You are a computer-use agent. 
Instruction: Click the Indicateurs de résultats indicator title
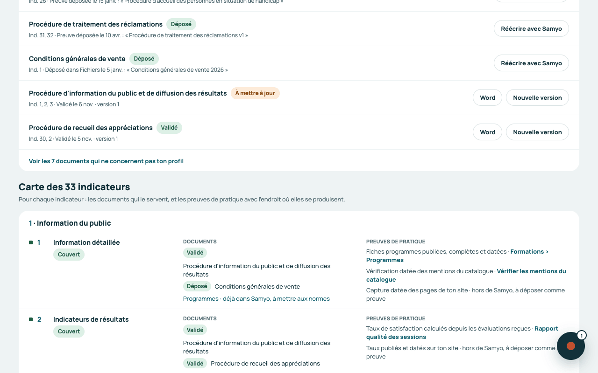91,319
